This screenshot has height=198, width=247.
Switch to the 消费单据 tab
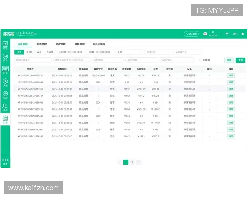pyautogui.click(x=22, y=44)
